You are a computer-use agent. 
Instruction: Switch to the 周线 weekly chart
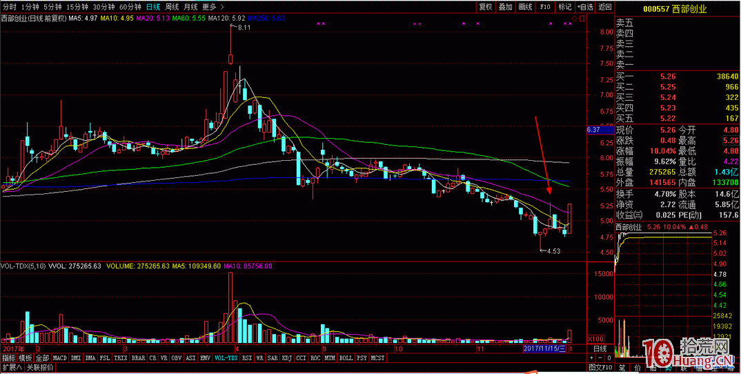(172, 7)
